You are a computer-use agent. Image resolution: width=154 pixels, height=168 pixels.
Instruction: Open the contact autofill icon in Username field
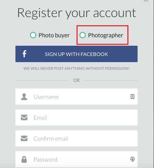click(x=132, y=97)
